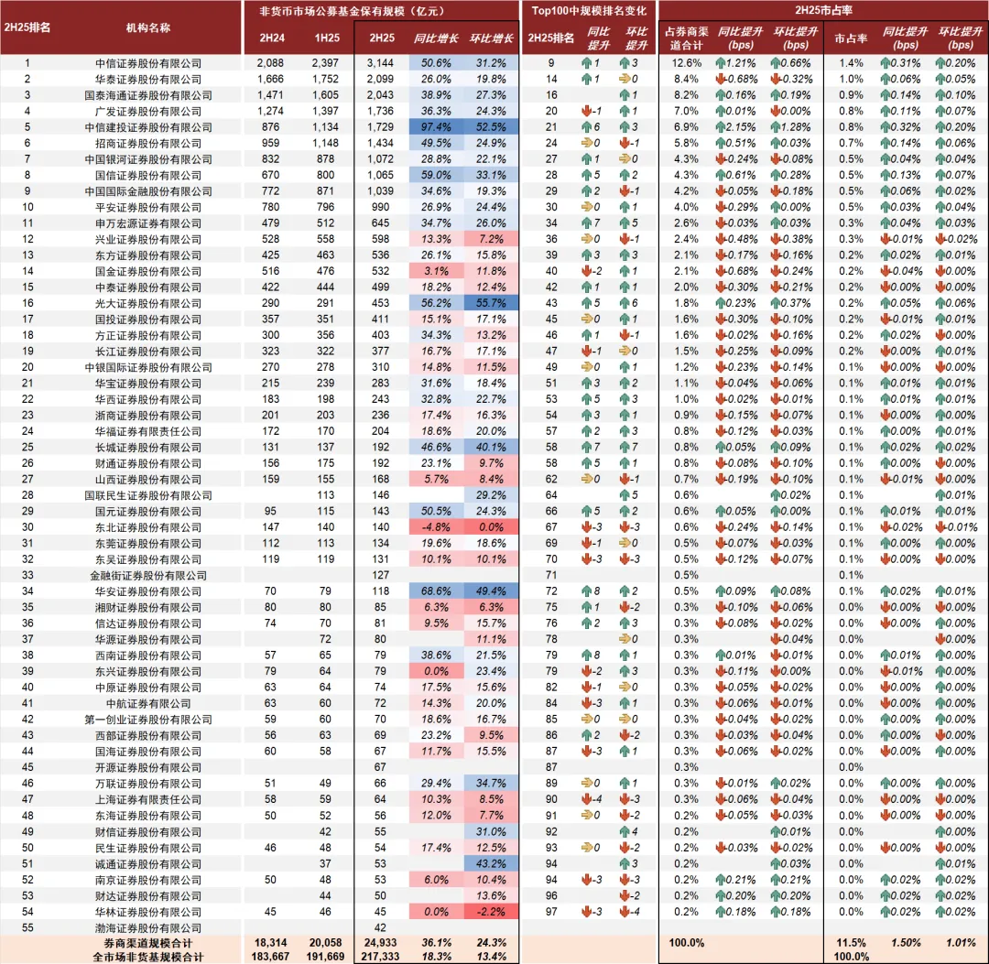The height and width of the screenshot is (964, 989).
Task: Select 中信证券股份有限公司 row name
Action: (148, 63)
